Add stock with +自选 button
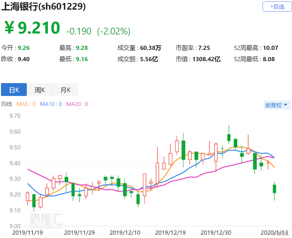This screenshot has width=292, height=238. pyautogui.click(x=277, y=6)
